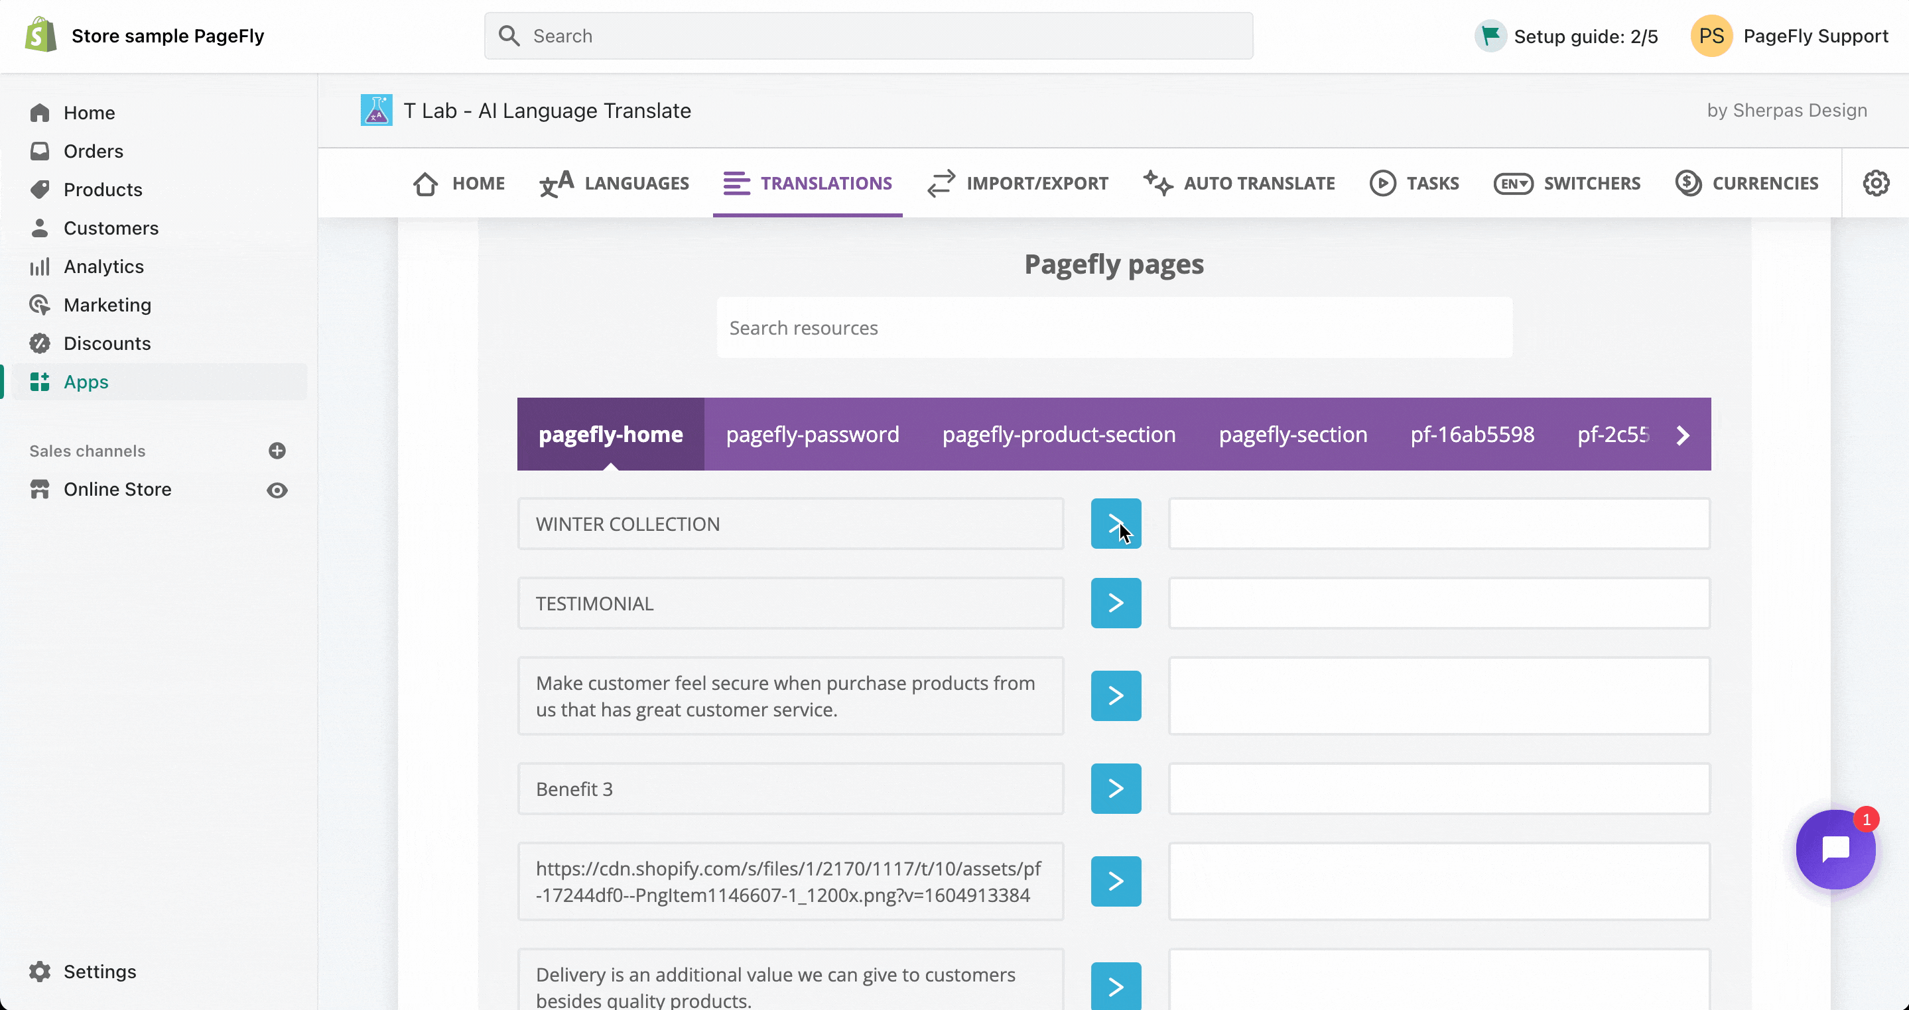Click the Auto Translate sparkle icon
The image size is (1909, 1010).
(x=1157, y=183)
